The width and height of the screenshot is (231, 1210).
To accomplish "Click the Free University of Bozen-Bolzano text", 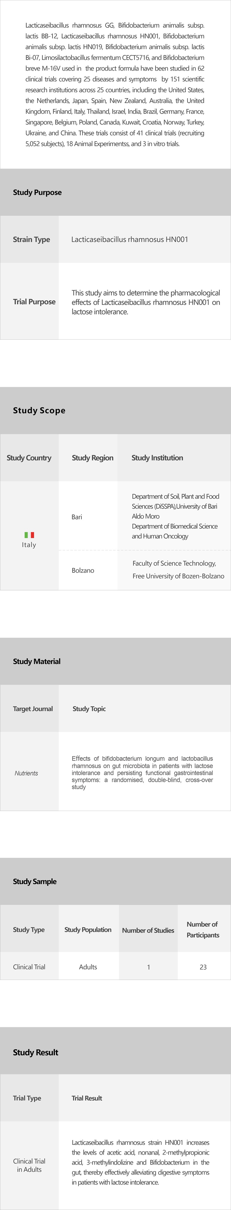I will pyautogui.click(x=178, y=576).
